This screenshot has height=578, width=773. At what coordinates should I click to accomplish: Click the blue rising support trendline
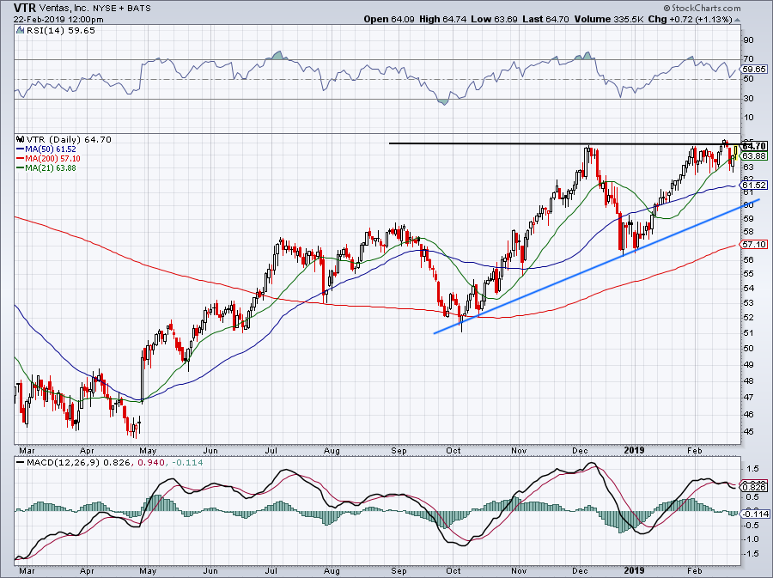pos(597,266)
